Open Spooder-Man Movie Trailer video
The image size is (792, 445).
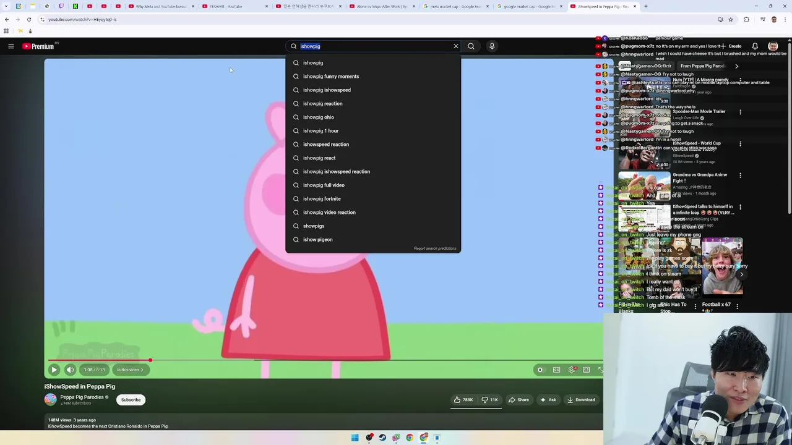[x=699, y=112]
